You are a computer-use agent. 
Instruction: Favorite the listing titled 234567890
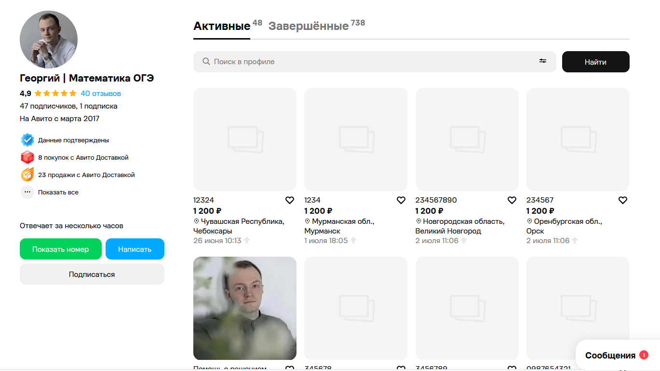[512, 200]
